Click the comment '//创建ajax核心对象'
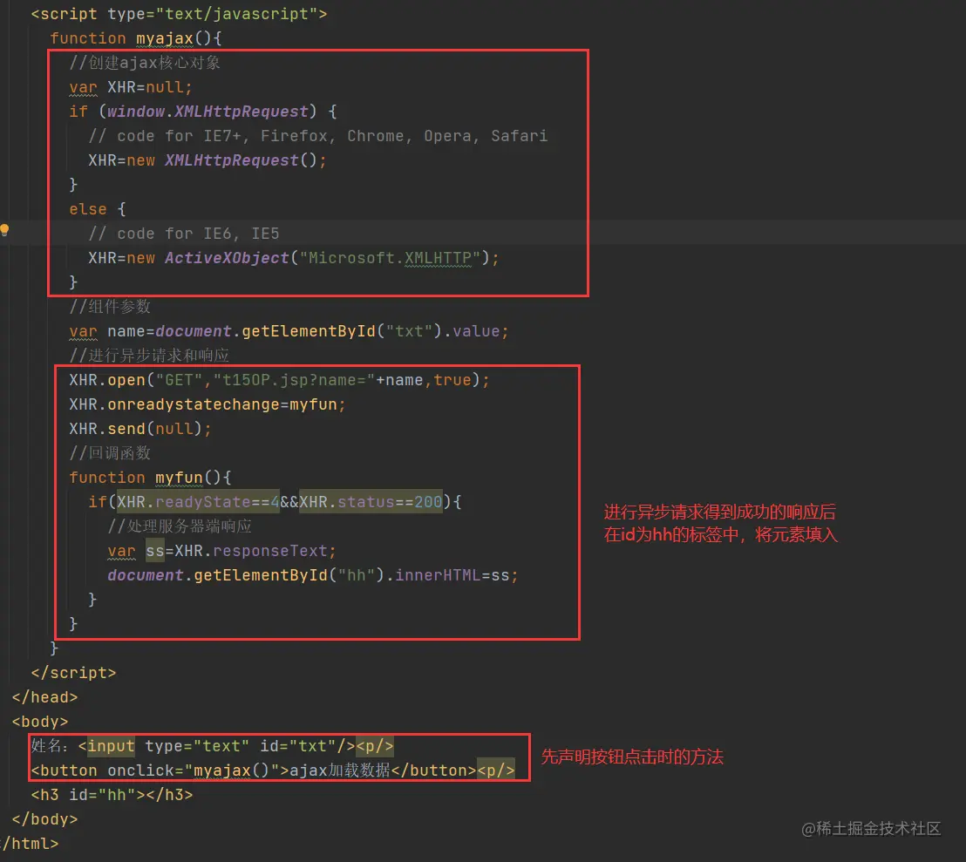The image size is (966, 862). 145,62
